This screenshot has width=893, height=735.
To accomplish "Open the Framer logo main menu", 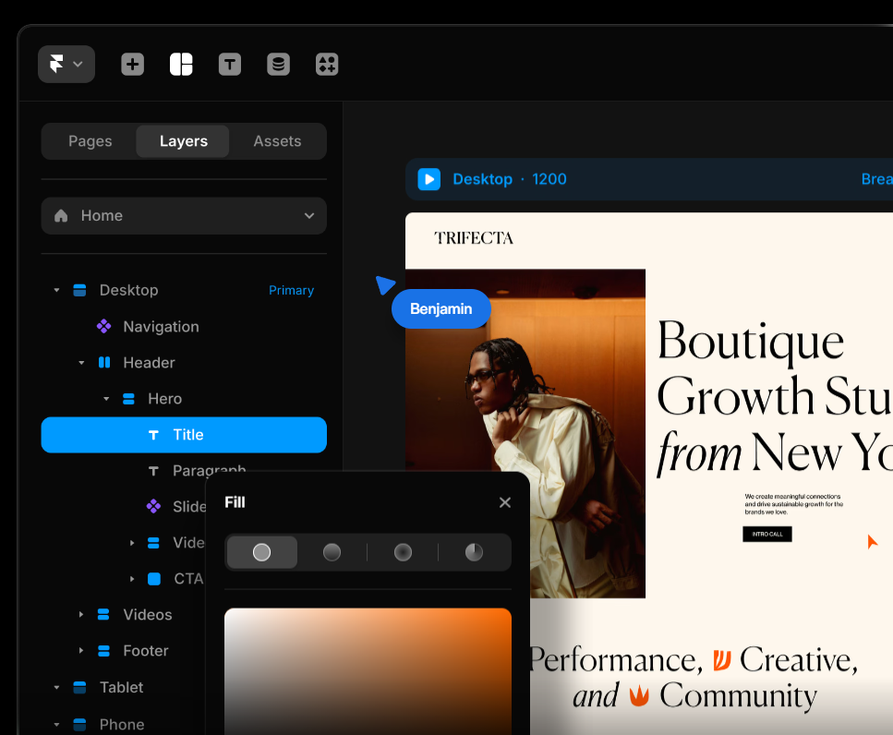I will point(66,64).
